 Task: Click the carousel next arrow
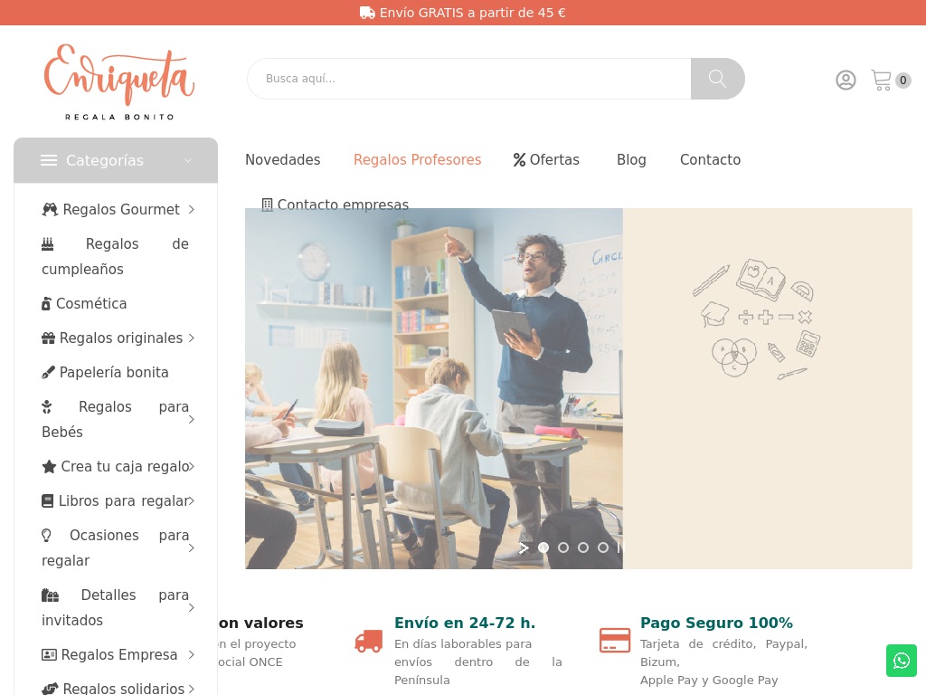[524, 547]
